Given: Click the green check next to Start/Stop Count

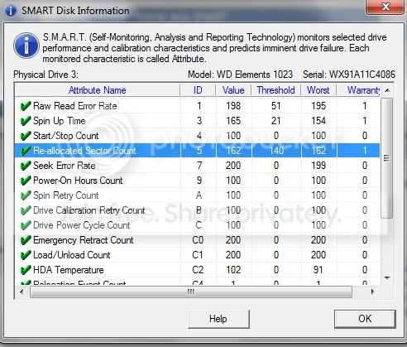Looking at the screenshot, I should tap(26, 136).
